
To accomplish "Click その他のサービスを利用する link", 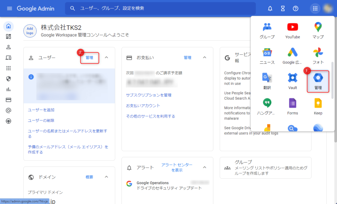I will pos(150,116).
